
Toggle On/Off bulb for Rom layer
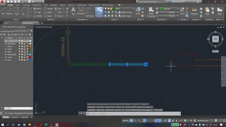[19, 52]
